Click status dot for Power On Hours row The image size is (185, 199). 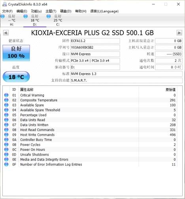(6, 150)
